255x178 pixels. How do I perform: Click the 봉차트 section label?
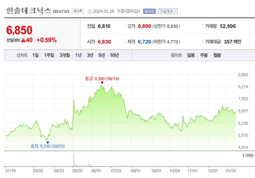pyautogui.click(x=176, y=55)
